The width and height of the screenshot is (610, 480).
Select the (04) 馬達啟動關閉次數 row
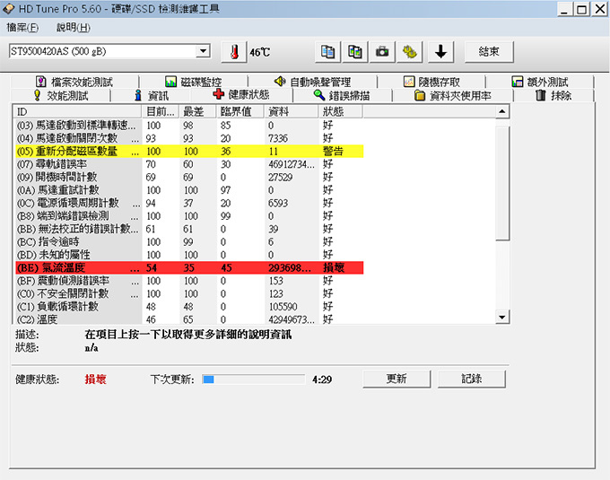(189, 138)
